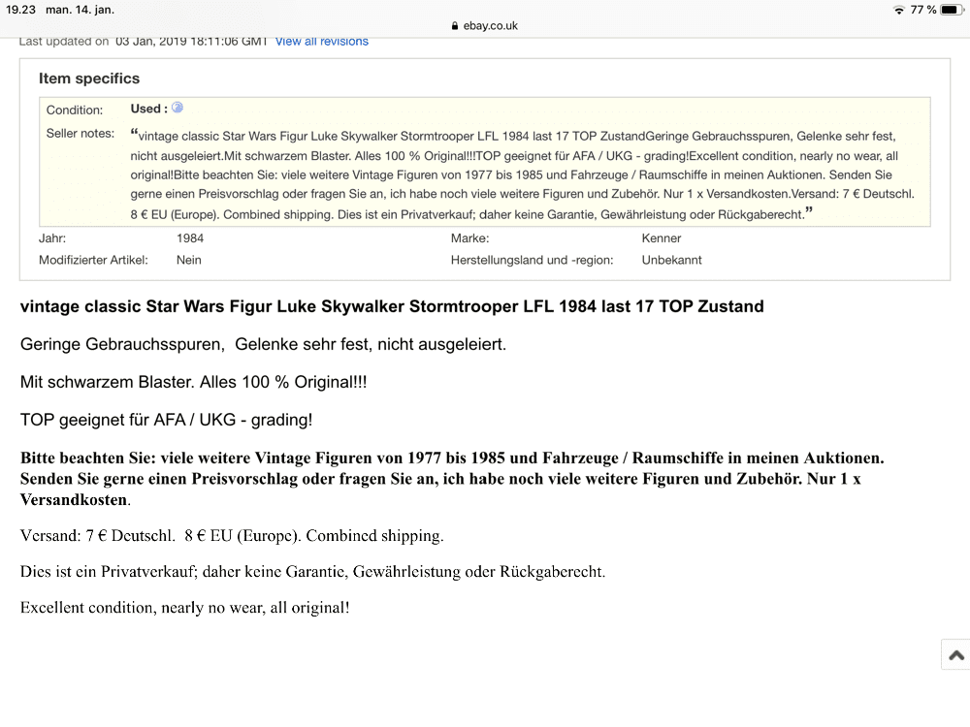Viewport: 970px width, 727px height.
Task: Click the line 'Geringe Gebrauchsspuren, Gelenke sehr fest'
Action: coord(263,344)
